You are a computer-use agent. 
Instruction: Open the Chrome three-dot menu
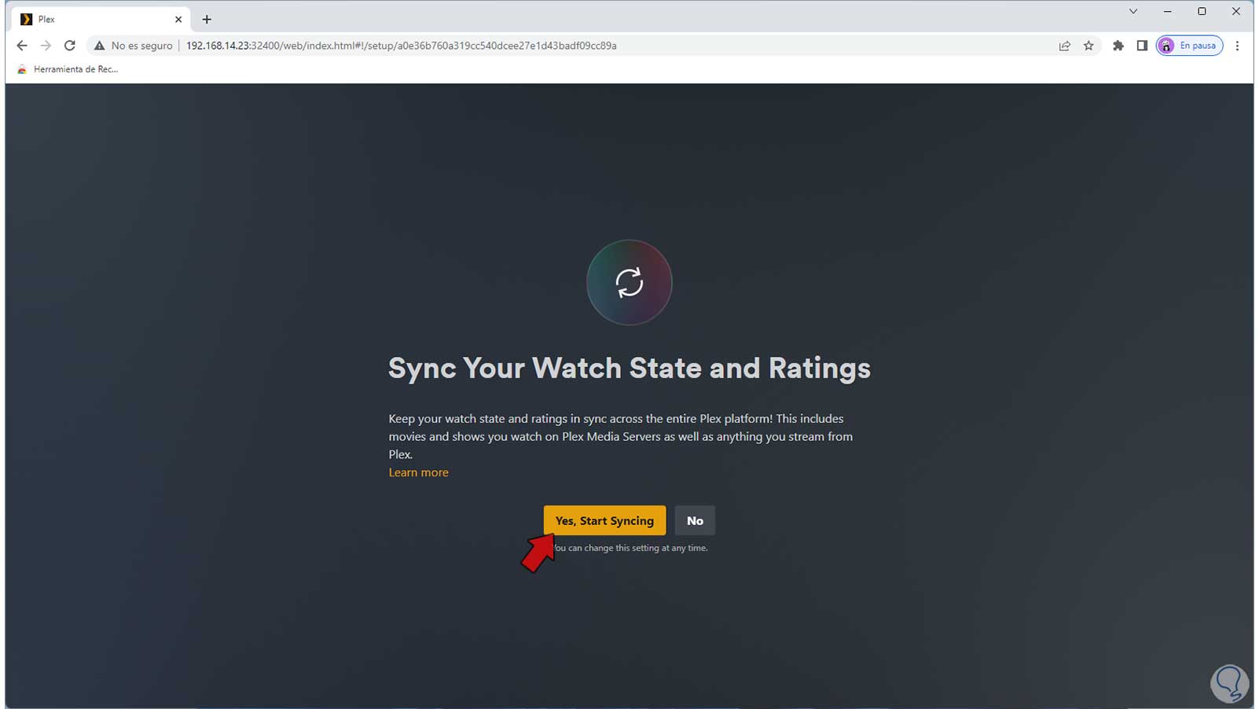click(x=1237, y=46)
